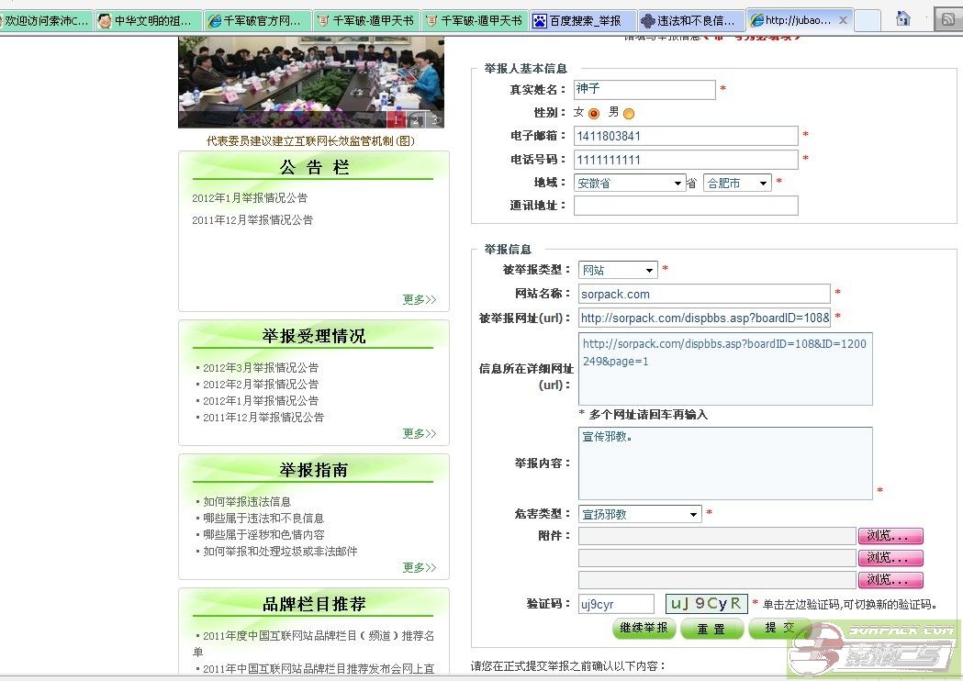Image resolution: width=963 pixels, height=681 pixels.
Task: Open the 安徽省 province dropdown
Action: click(630, 184)
